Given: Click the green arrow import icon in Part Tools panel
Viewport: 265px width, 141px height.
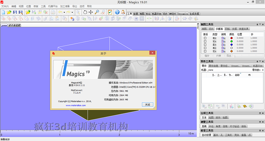Looking at the screenshot, I should tap(251, 106).
